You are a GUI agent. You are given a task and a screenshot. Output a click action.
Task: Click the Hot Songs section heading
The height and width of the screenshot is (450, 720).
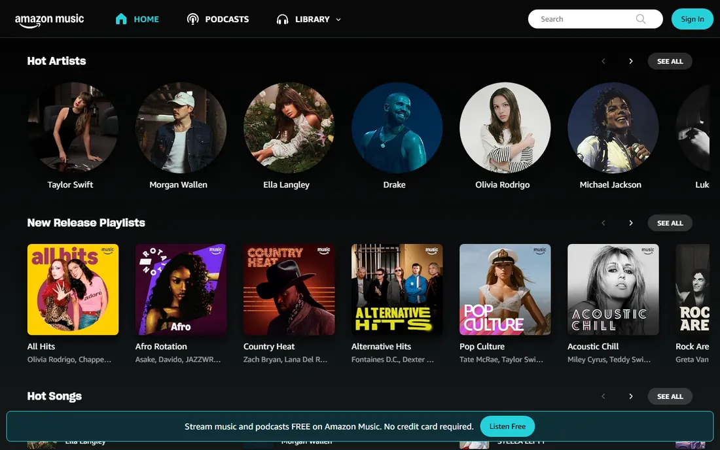54,396
